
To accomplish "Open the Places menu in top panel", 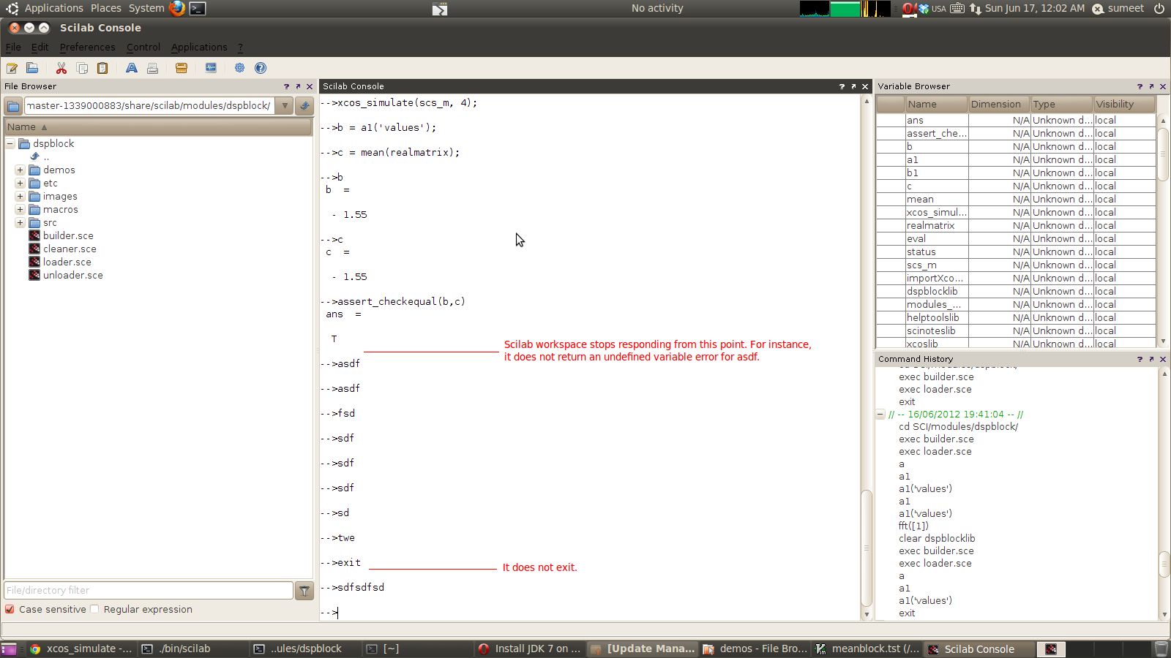I will pos(106,8).
